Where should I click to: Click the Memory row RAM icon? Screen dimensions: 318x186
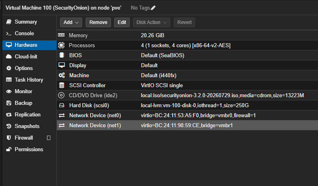61,35
